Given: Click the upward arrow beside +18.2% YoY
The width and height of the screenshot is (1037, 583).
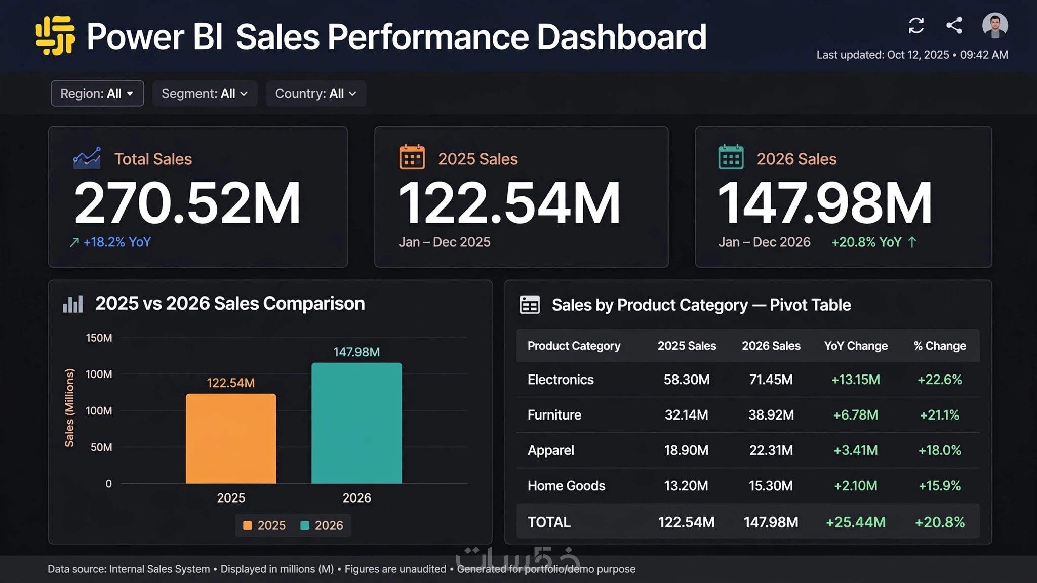Looking at the screenshot, I should click(74, 242).
